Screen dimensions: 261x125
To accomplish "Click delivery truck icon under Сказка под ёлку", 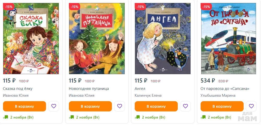I will click(5, 117).
